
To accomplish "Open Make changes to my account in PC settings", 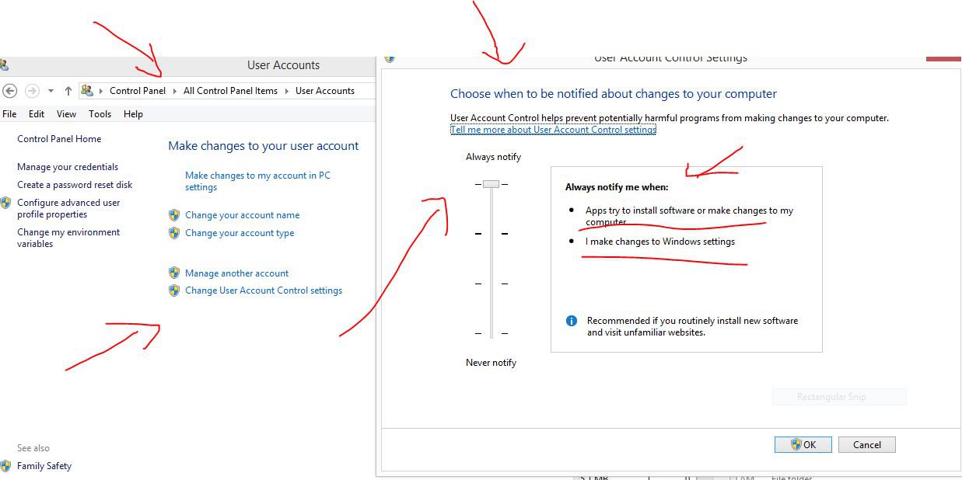I will [257, 181].
